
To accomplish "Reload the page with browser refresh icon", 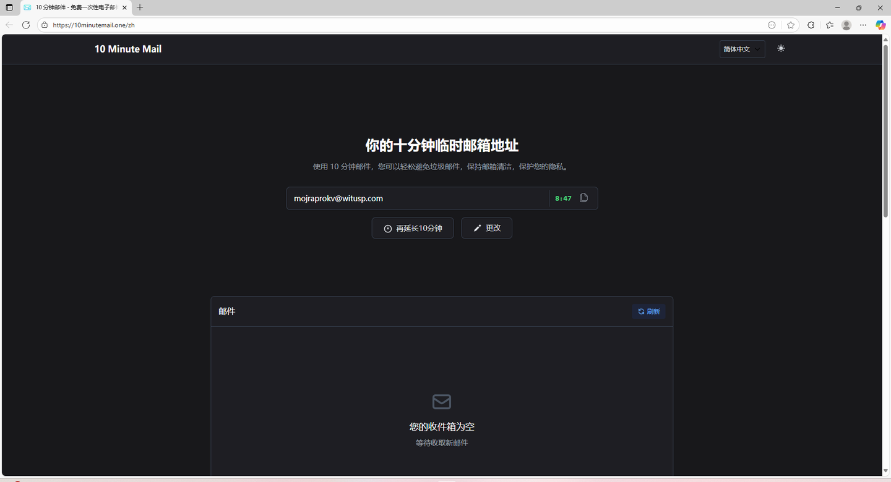I will point(26,25).
